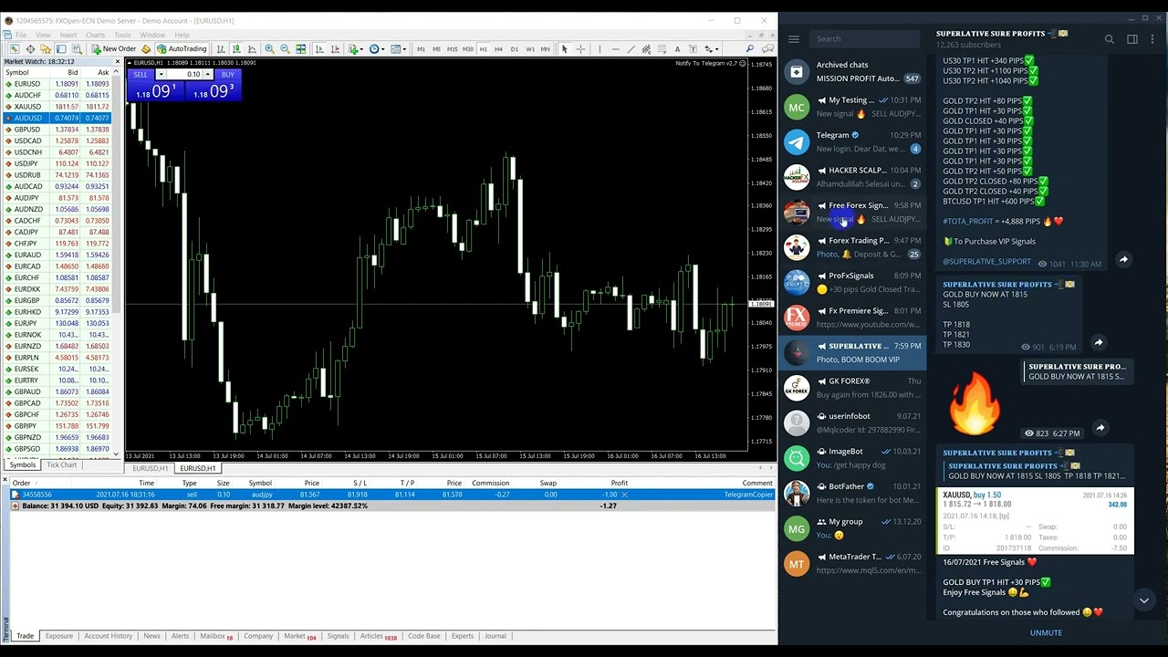The width and height of the screenshot is (1168, 657).
Task: Select the M1 timeframe
Action: [x=421, y=48]
